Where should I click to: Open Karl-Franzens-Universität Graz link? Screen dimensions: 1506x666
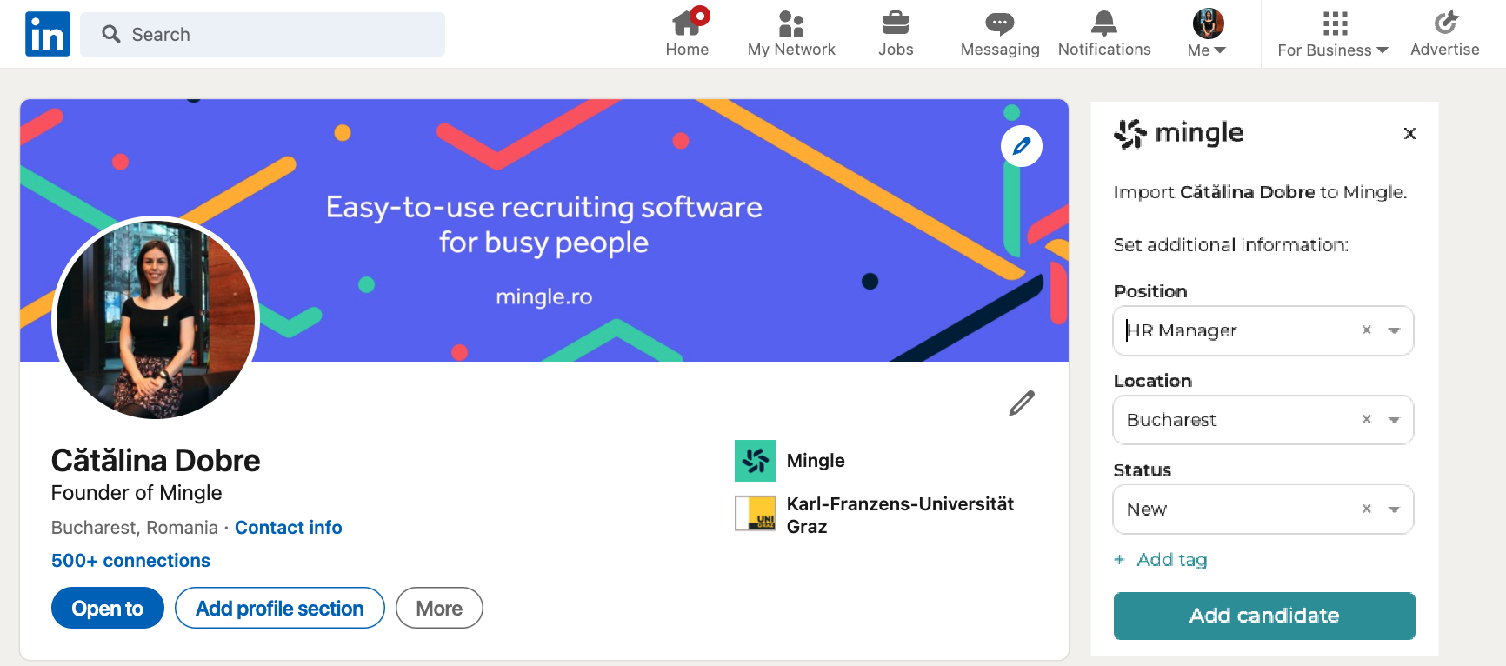(900, 516)
